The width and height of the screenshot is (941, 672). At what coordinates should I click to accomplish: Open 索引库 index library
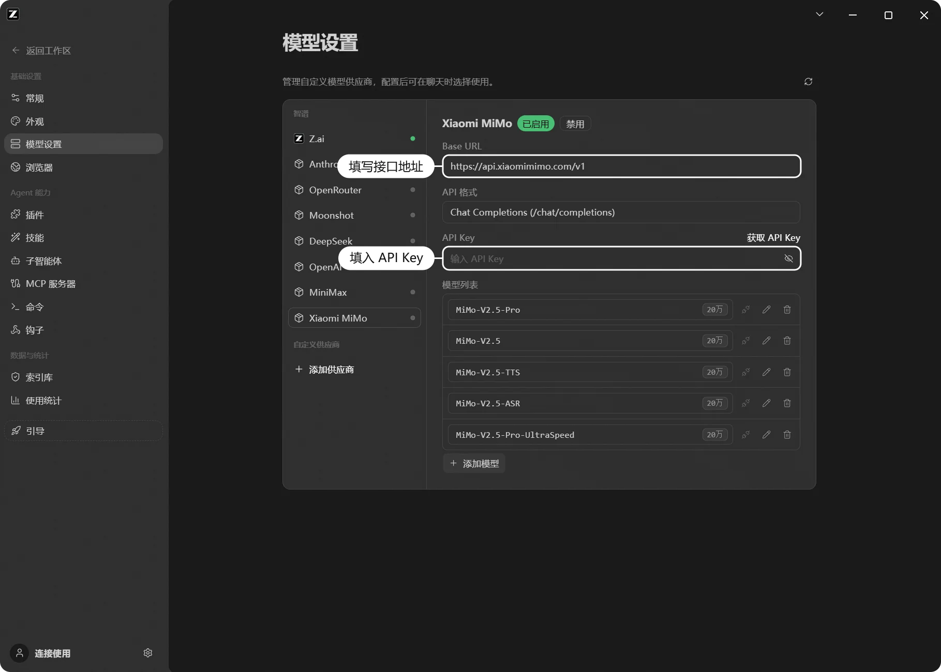[83, 377]
